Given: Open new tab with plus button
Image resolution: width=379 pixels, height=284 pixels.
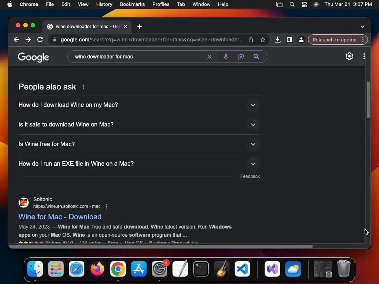Looking at the screenshot, I should tap(140, 27).
